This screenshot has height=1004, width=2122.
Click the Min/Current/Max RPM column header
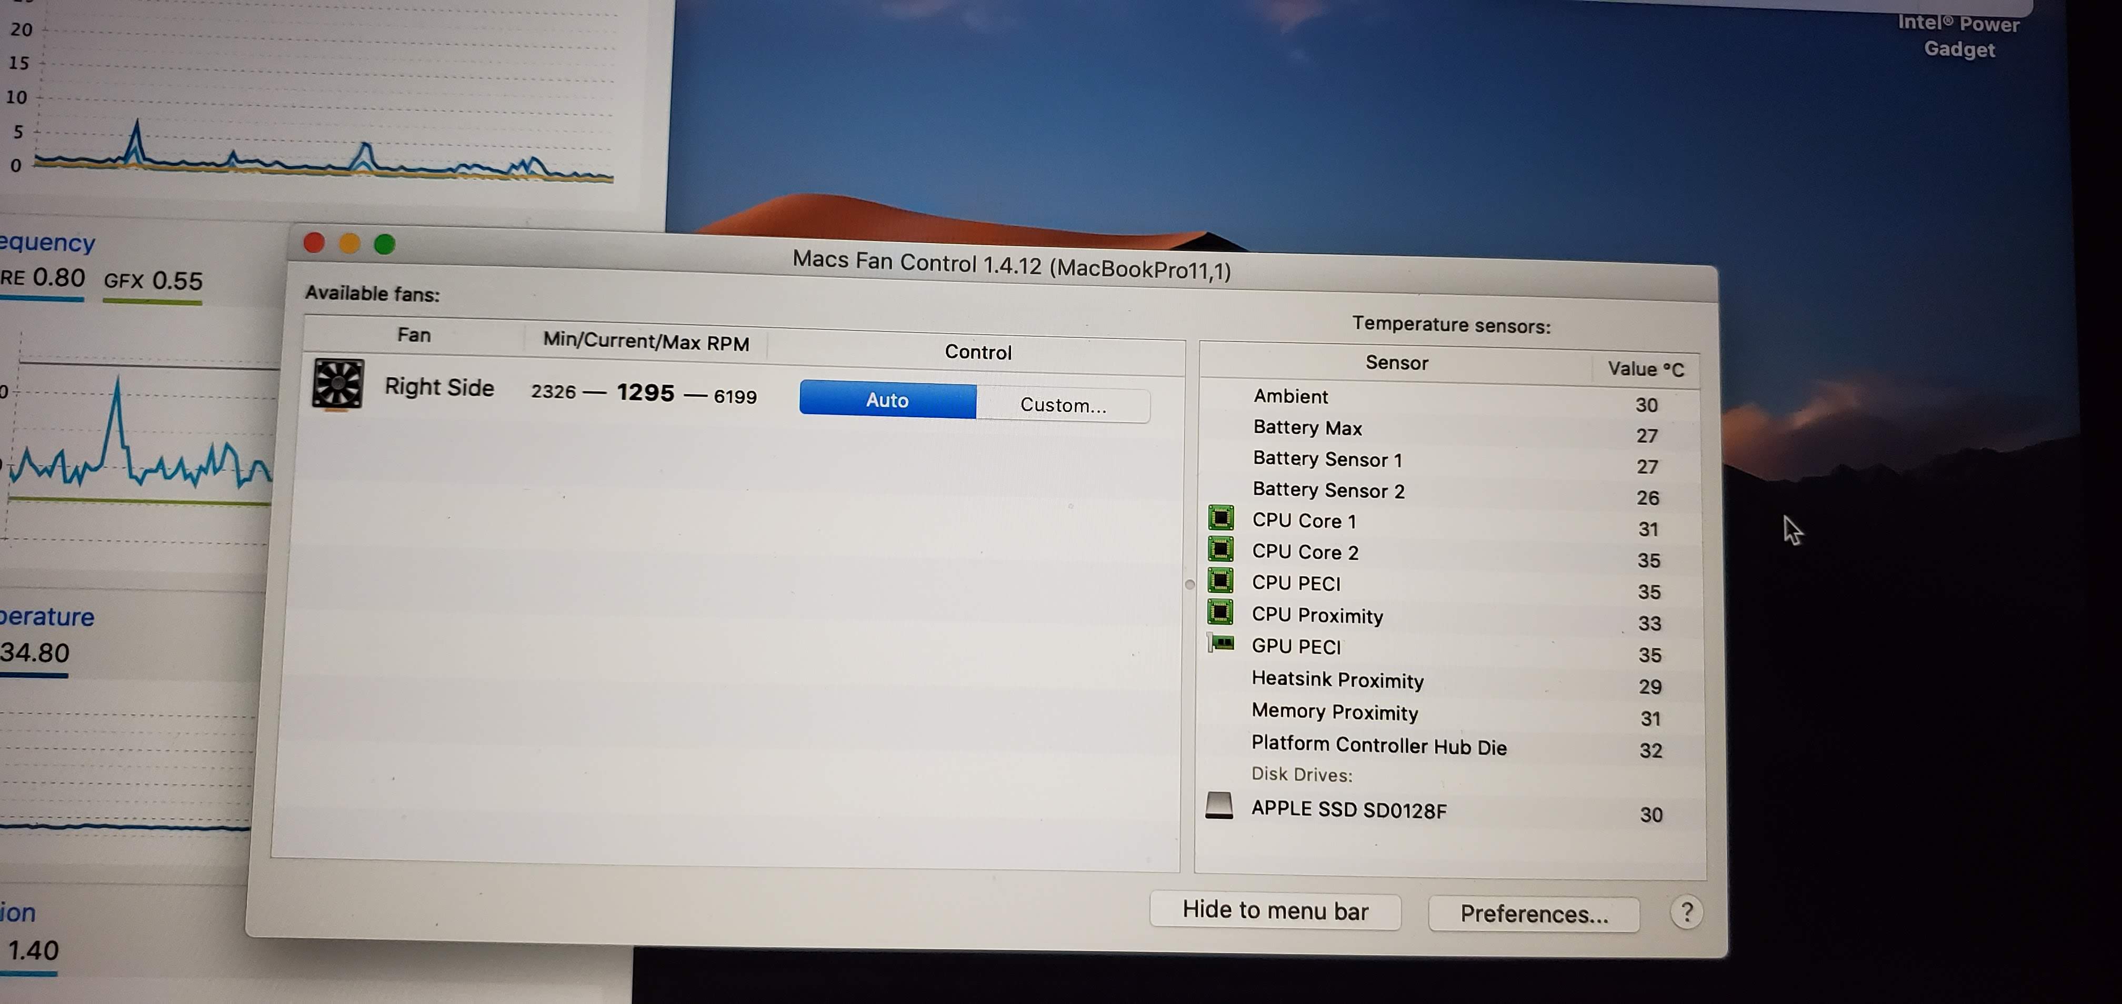pos(646,342)
